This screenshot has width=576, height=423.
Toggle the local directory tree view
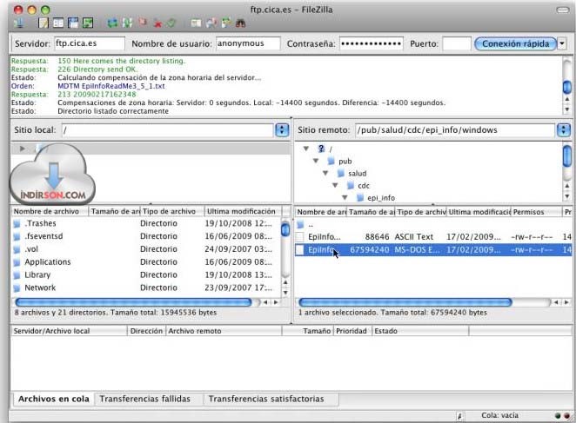coord(58,23)
